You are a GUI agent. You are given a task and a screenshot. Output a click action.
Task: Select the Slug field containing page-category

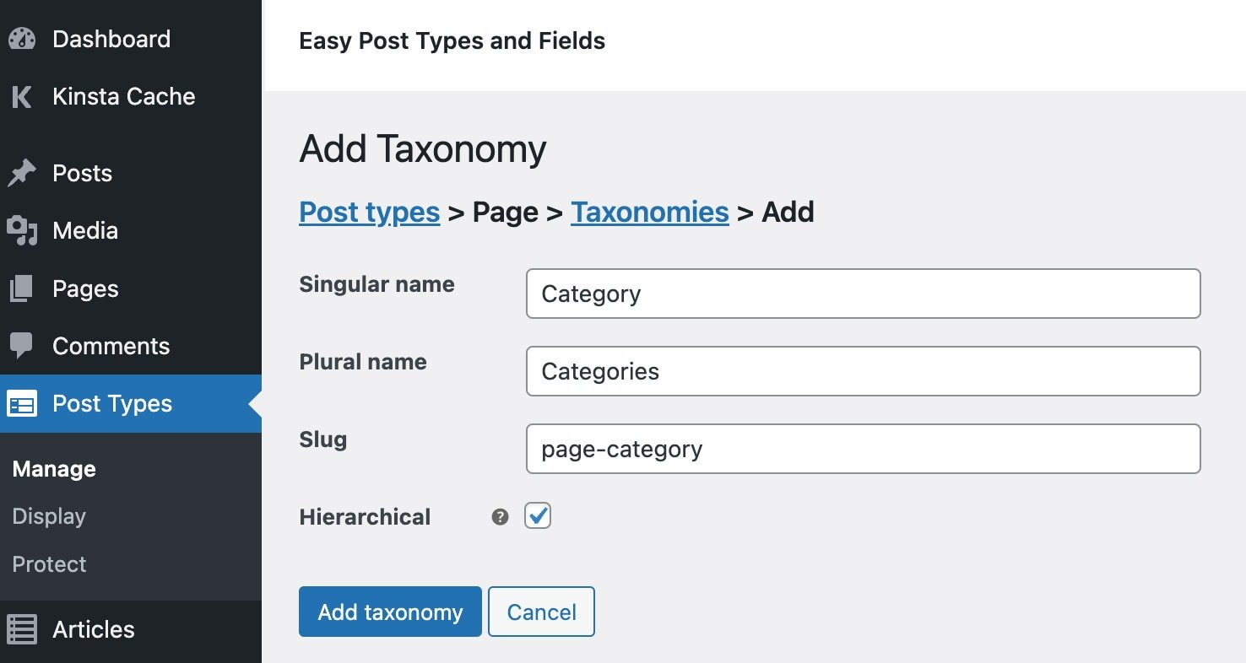click(863, 449)
